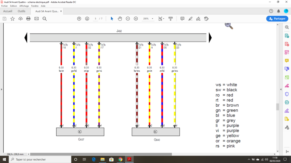Add a sticky note comment
Screen dimensions: 291x163
pos(182,19)
